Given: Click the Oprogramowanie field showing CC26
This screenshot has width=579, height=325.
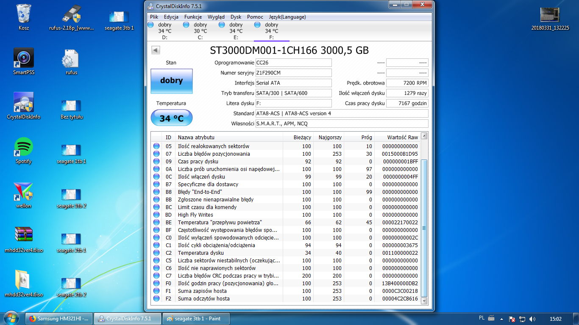Looking at the screenshot, I should [294, 63].
